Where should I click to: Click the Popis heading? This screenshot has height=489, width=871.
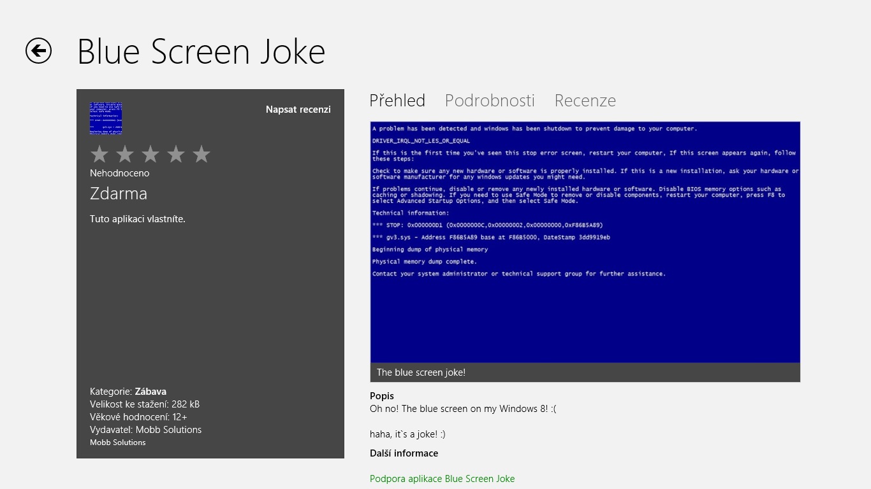(x=382, y=396)
